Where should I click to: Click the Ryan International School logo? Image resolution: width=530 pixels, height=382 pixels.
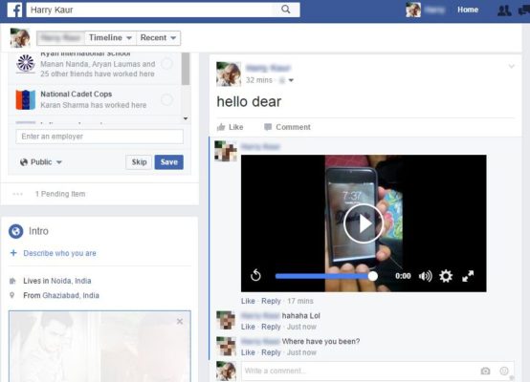click(26, 63)
